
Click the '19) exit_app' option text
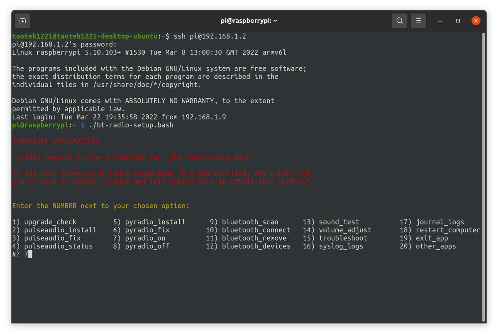[x=424, y=238]
